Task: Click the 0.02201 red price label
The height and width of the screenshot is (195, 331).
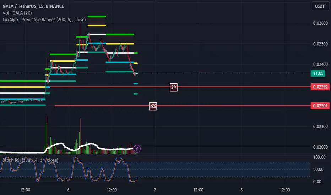Action: [x=320, y=106]
